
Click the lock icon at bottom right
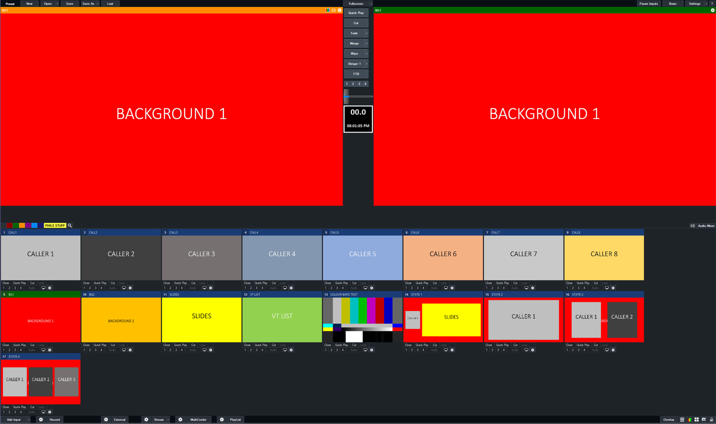tap(711, 420)
